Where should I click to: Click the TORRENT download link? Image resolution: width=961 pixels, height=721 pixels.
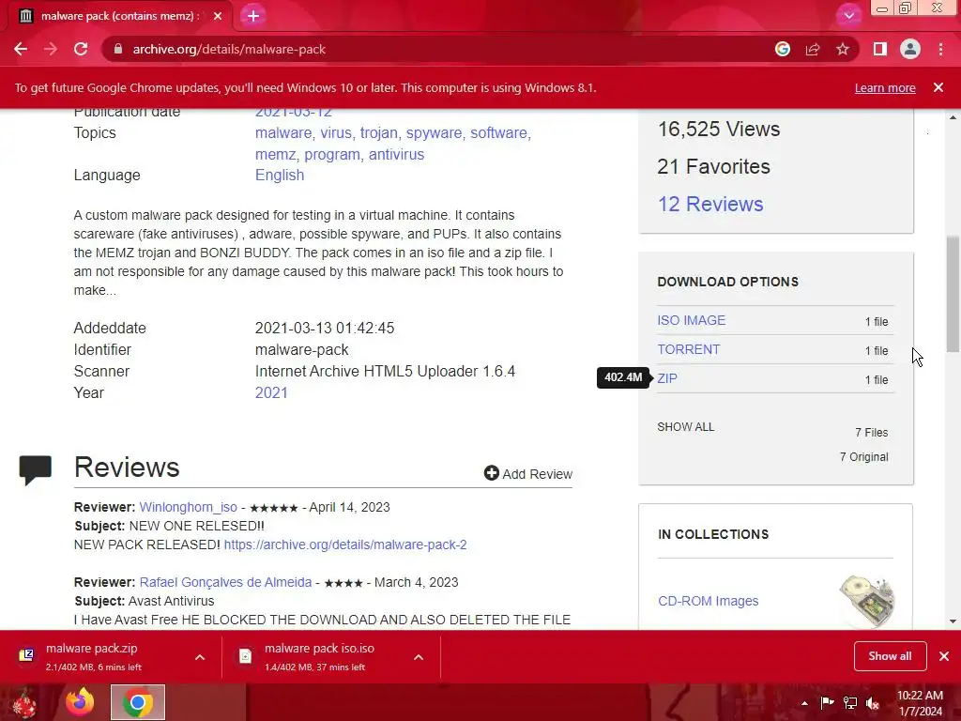coord(688,349)
